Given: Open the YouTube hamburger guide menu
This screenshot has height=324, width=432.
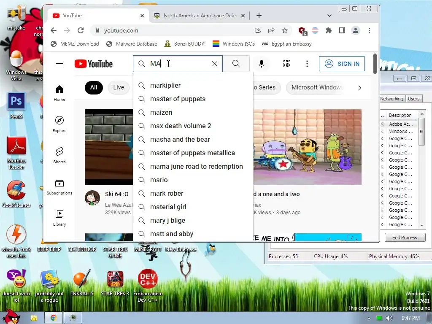Looking at the screenshot, I should (x=59, y=64).
